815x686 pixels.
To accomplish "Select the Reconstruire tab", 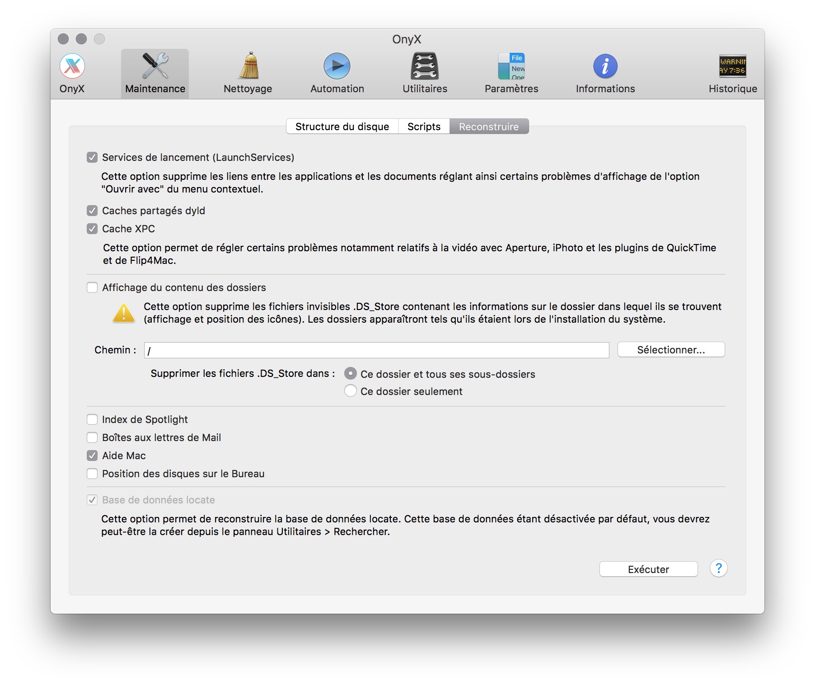I will (x=489, y=127).
